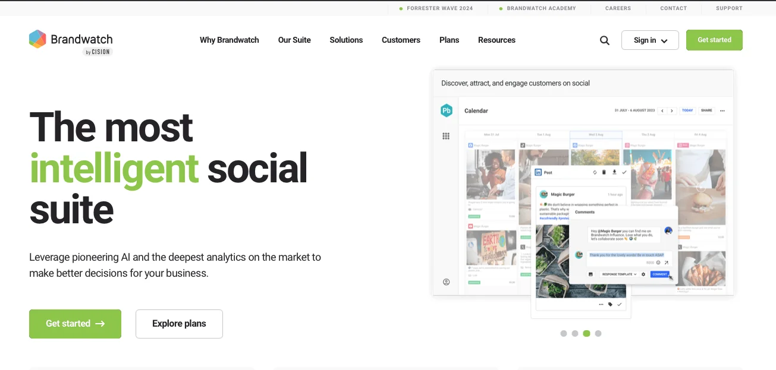This screenshot has width=776, height=370.
Task: Click the burger photo under Fri 4 Aug
Action: pyautogui.click(x=700, y=187)
